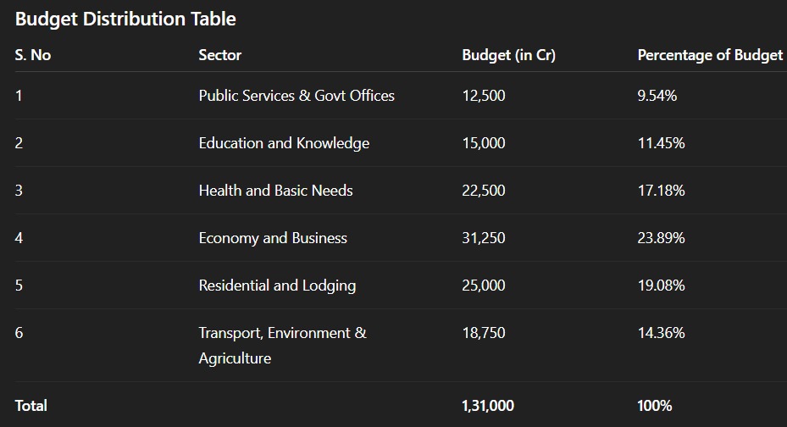Click the 18,750 budget value

[x=484, y=333]
